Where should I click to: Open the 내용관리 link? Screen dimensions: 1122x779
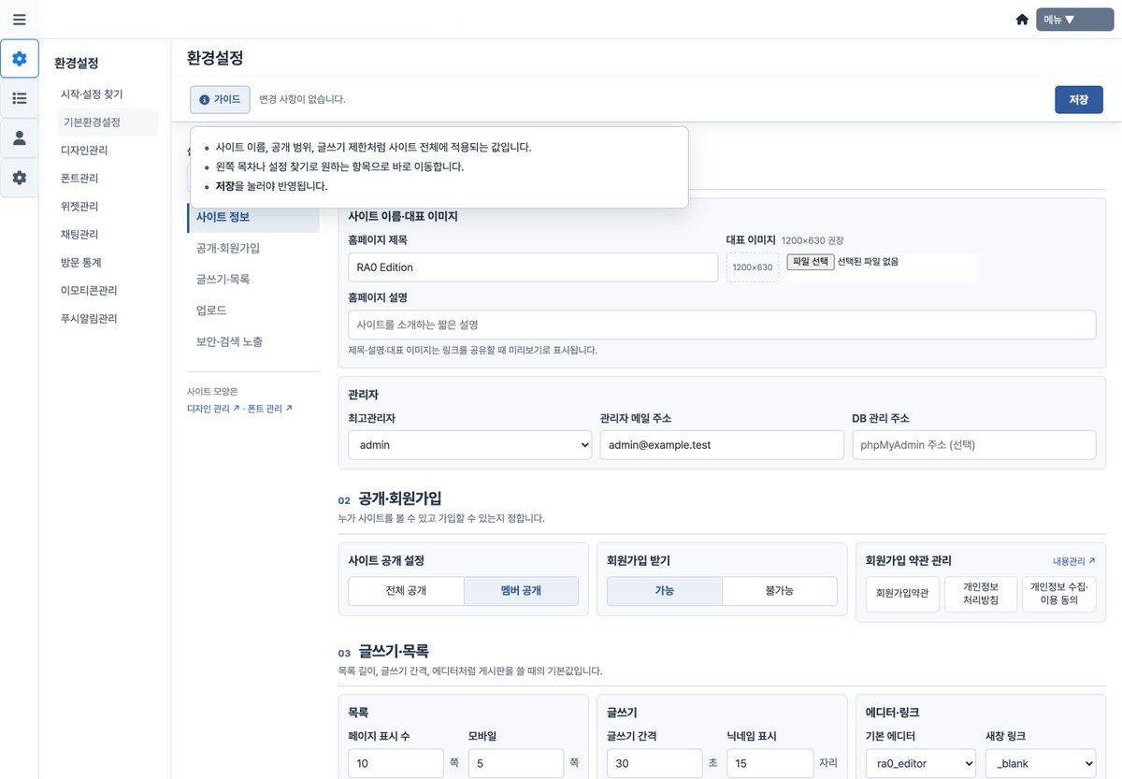[x=1074, y=561]
